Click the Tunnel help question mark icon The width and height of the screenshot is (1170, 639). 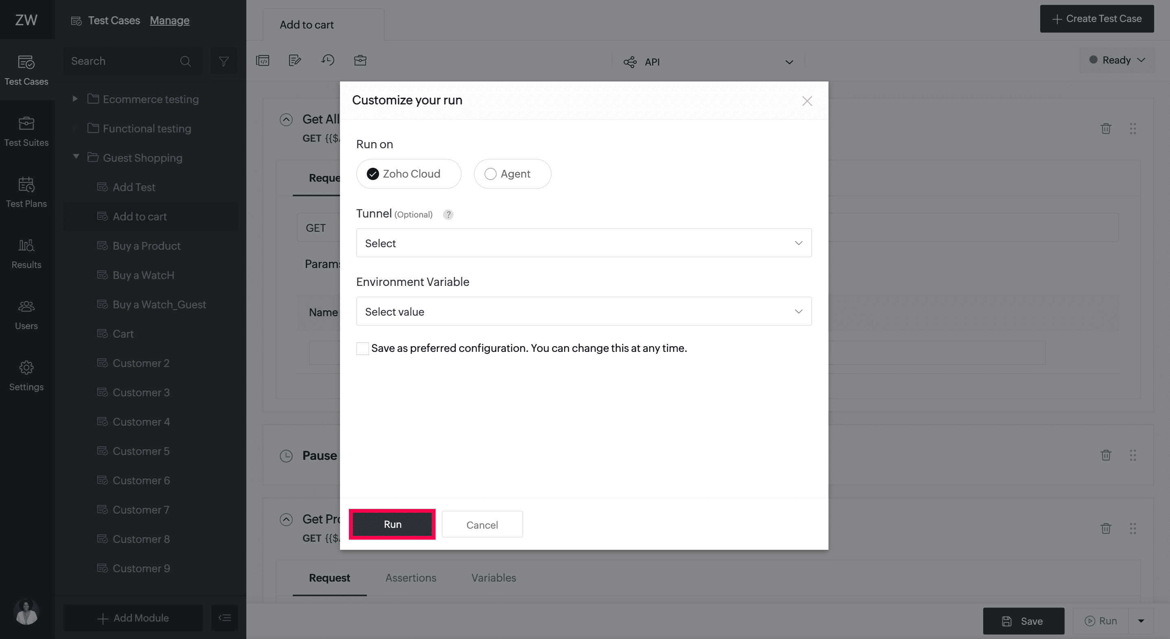tap(448, 215)
